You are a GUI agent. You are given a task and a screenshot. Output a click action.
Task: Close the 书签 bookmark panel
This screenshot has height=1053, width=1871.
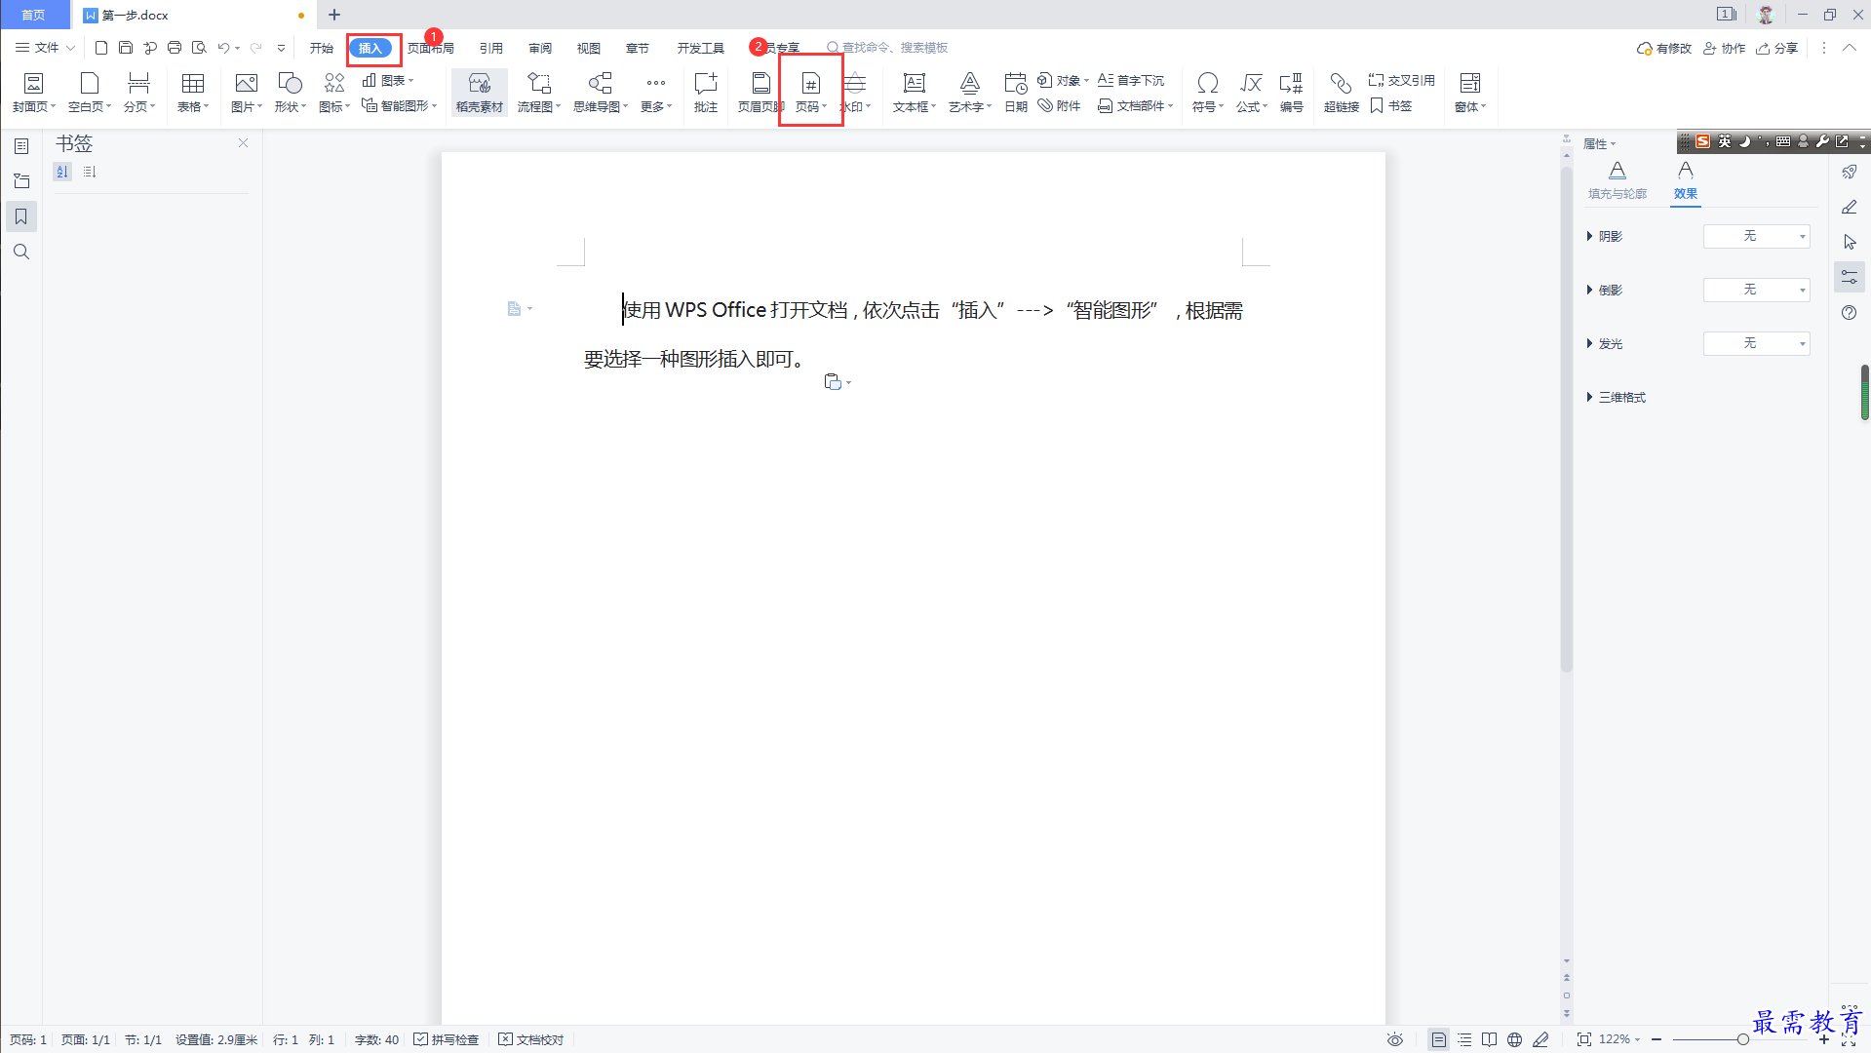[x=244, y=143]
